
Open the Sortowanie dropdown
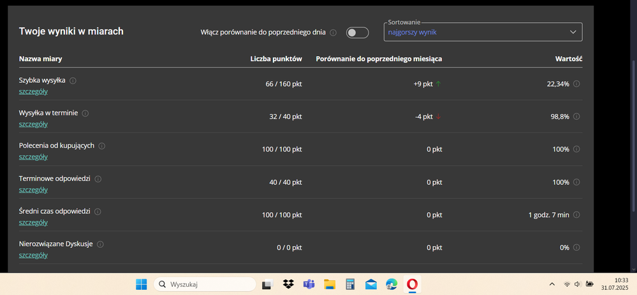(x=483, y=32)
